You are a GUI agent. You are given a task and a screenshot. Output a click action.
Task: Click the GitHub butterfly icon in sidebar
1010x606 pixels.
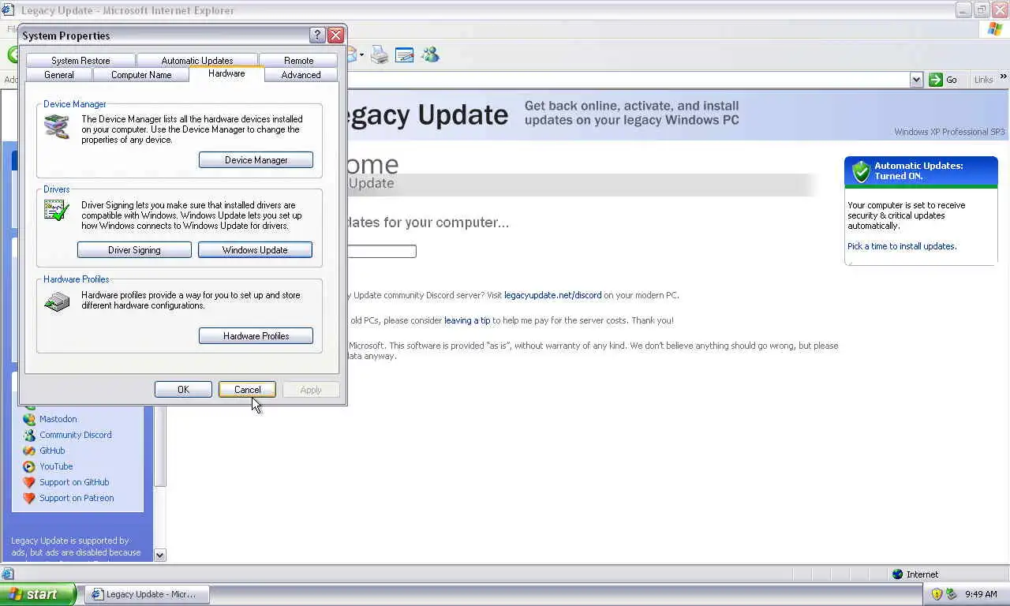29,451
